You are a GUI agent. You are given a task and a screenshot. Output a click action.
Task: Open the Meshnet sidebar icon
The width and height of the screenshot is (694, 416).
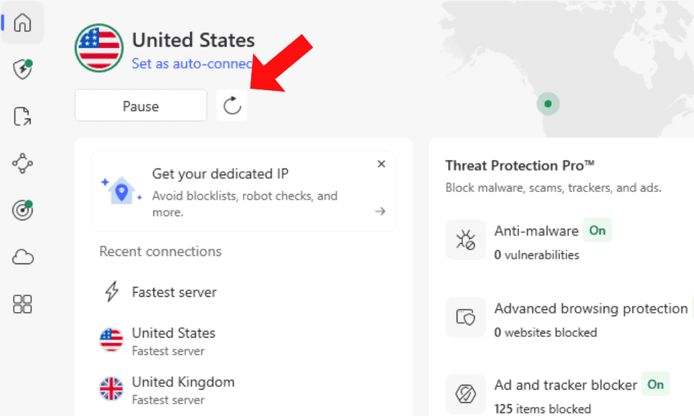click(23, 164)
